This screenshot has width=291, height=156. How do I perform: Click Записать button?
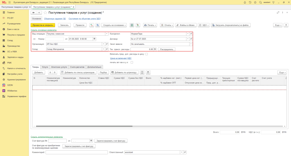(65, 25)
